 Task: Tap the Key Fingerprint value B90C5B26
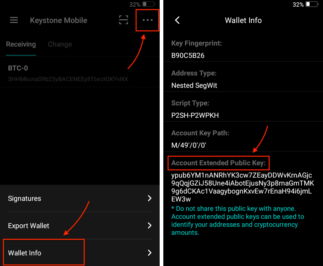coord(188,56)
